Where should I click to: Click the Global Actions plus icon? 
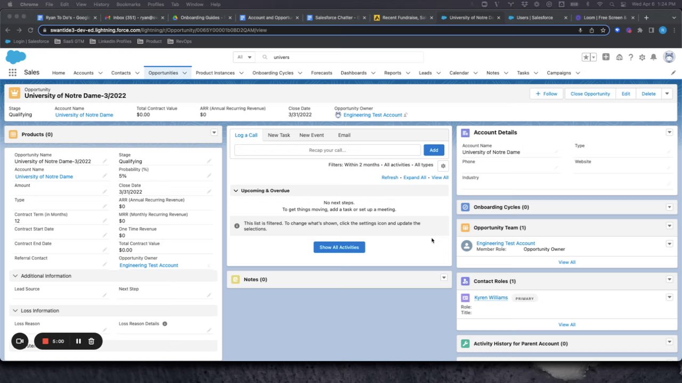[606, 57]
